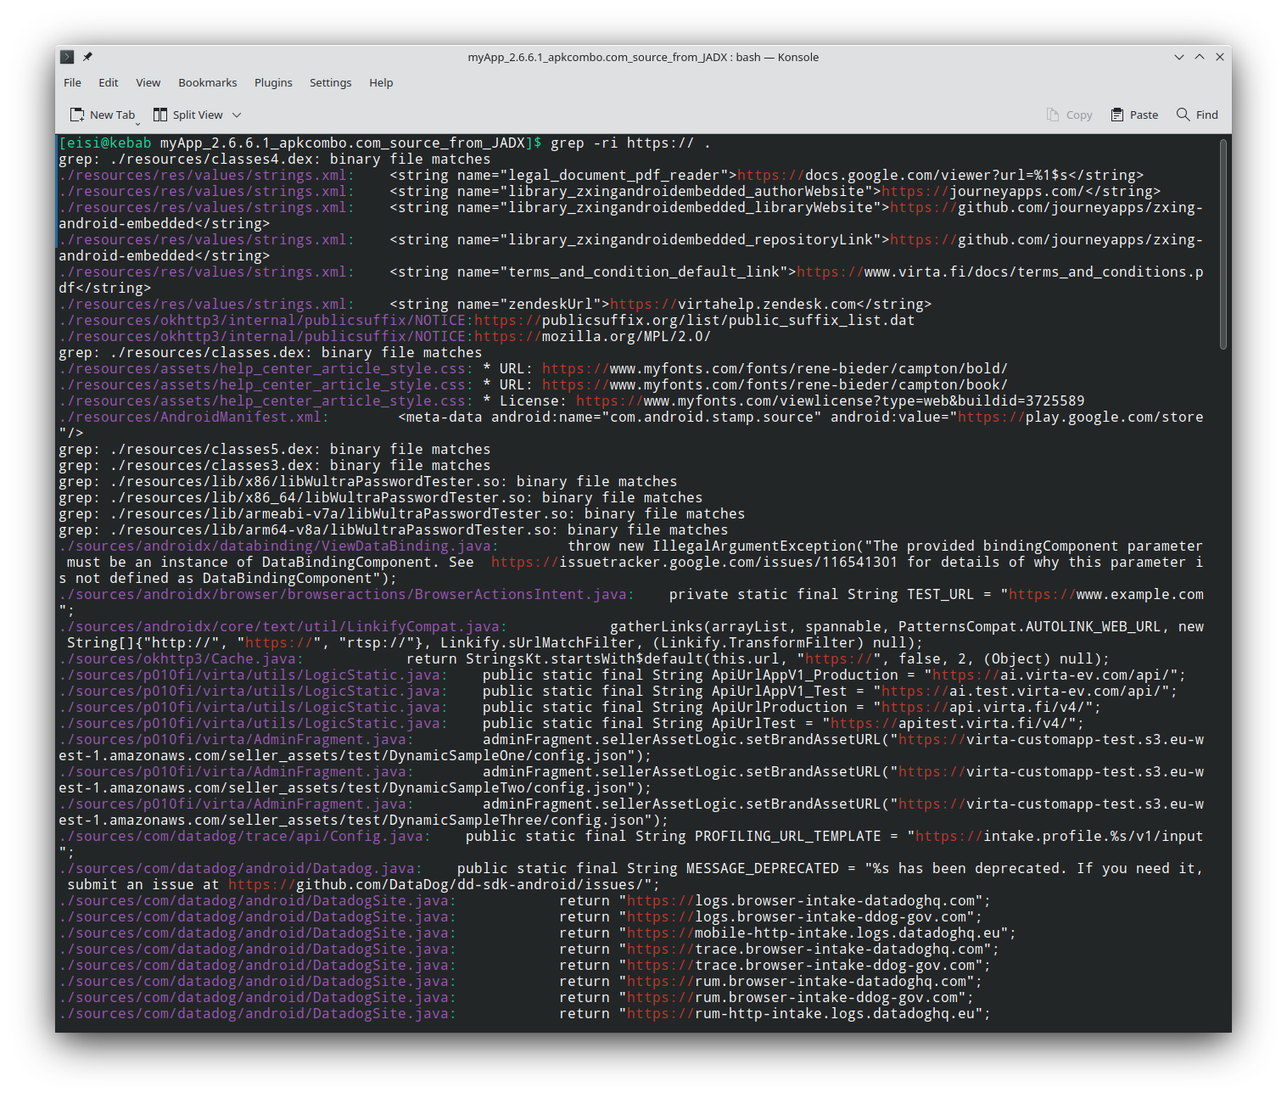Click the New Tab icon in toolbar
This screenshot has width=1287, height=1098.
77,115
